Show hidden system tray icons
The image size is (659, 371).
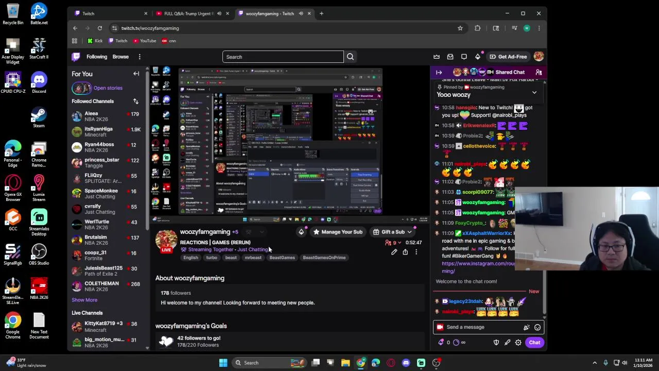595,363
